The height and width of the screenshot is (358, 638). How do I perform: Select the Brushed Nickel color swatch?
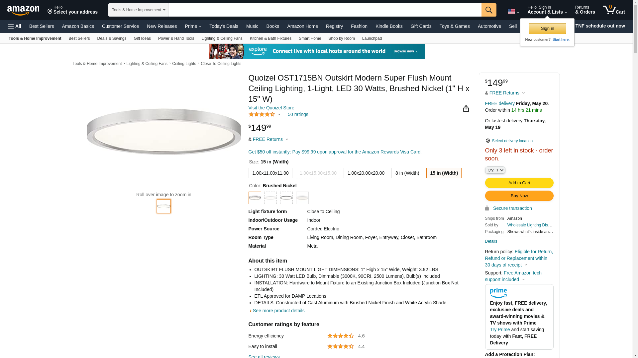coord(255,198)
